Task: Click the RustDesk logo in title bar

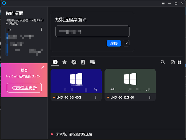Action: click(x=4, y=3)
